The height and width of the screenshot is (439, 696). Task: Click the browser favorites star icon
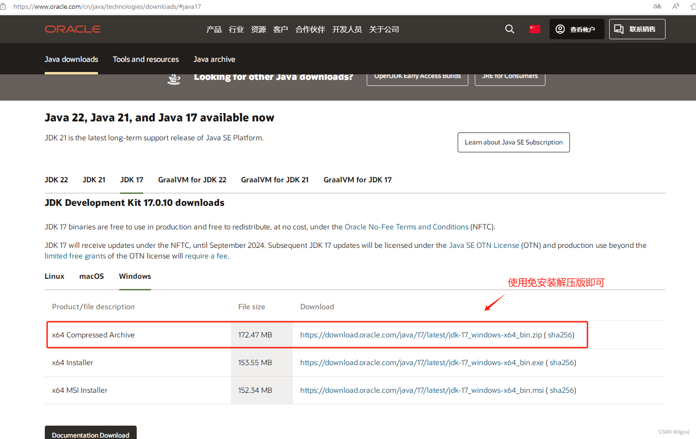pyautogui.click(x=693, y=6)
